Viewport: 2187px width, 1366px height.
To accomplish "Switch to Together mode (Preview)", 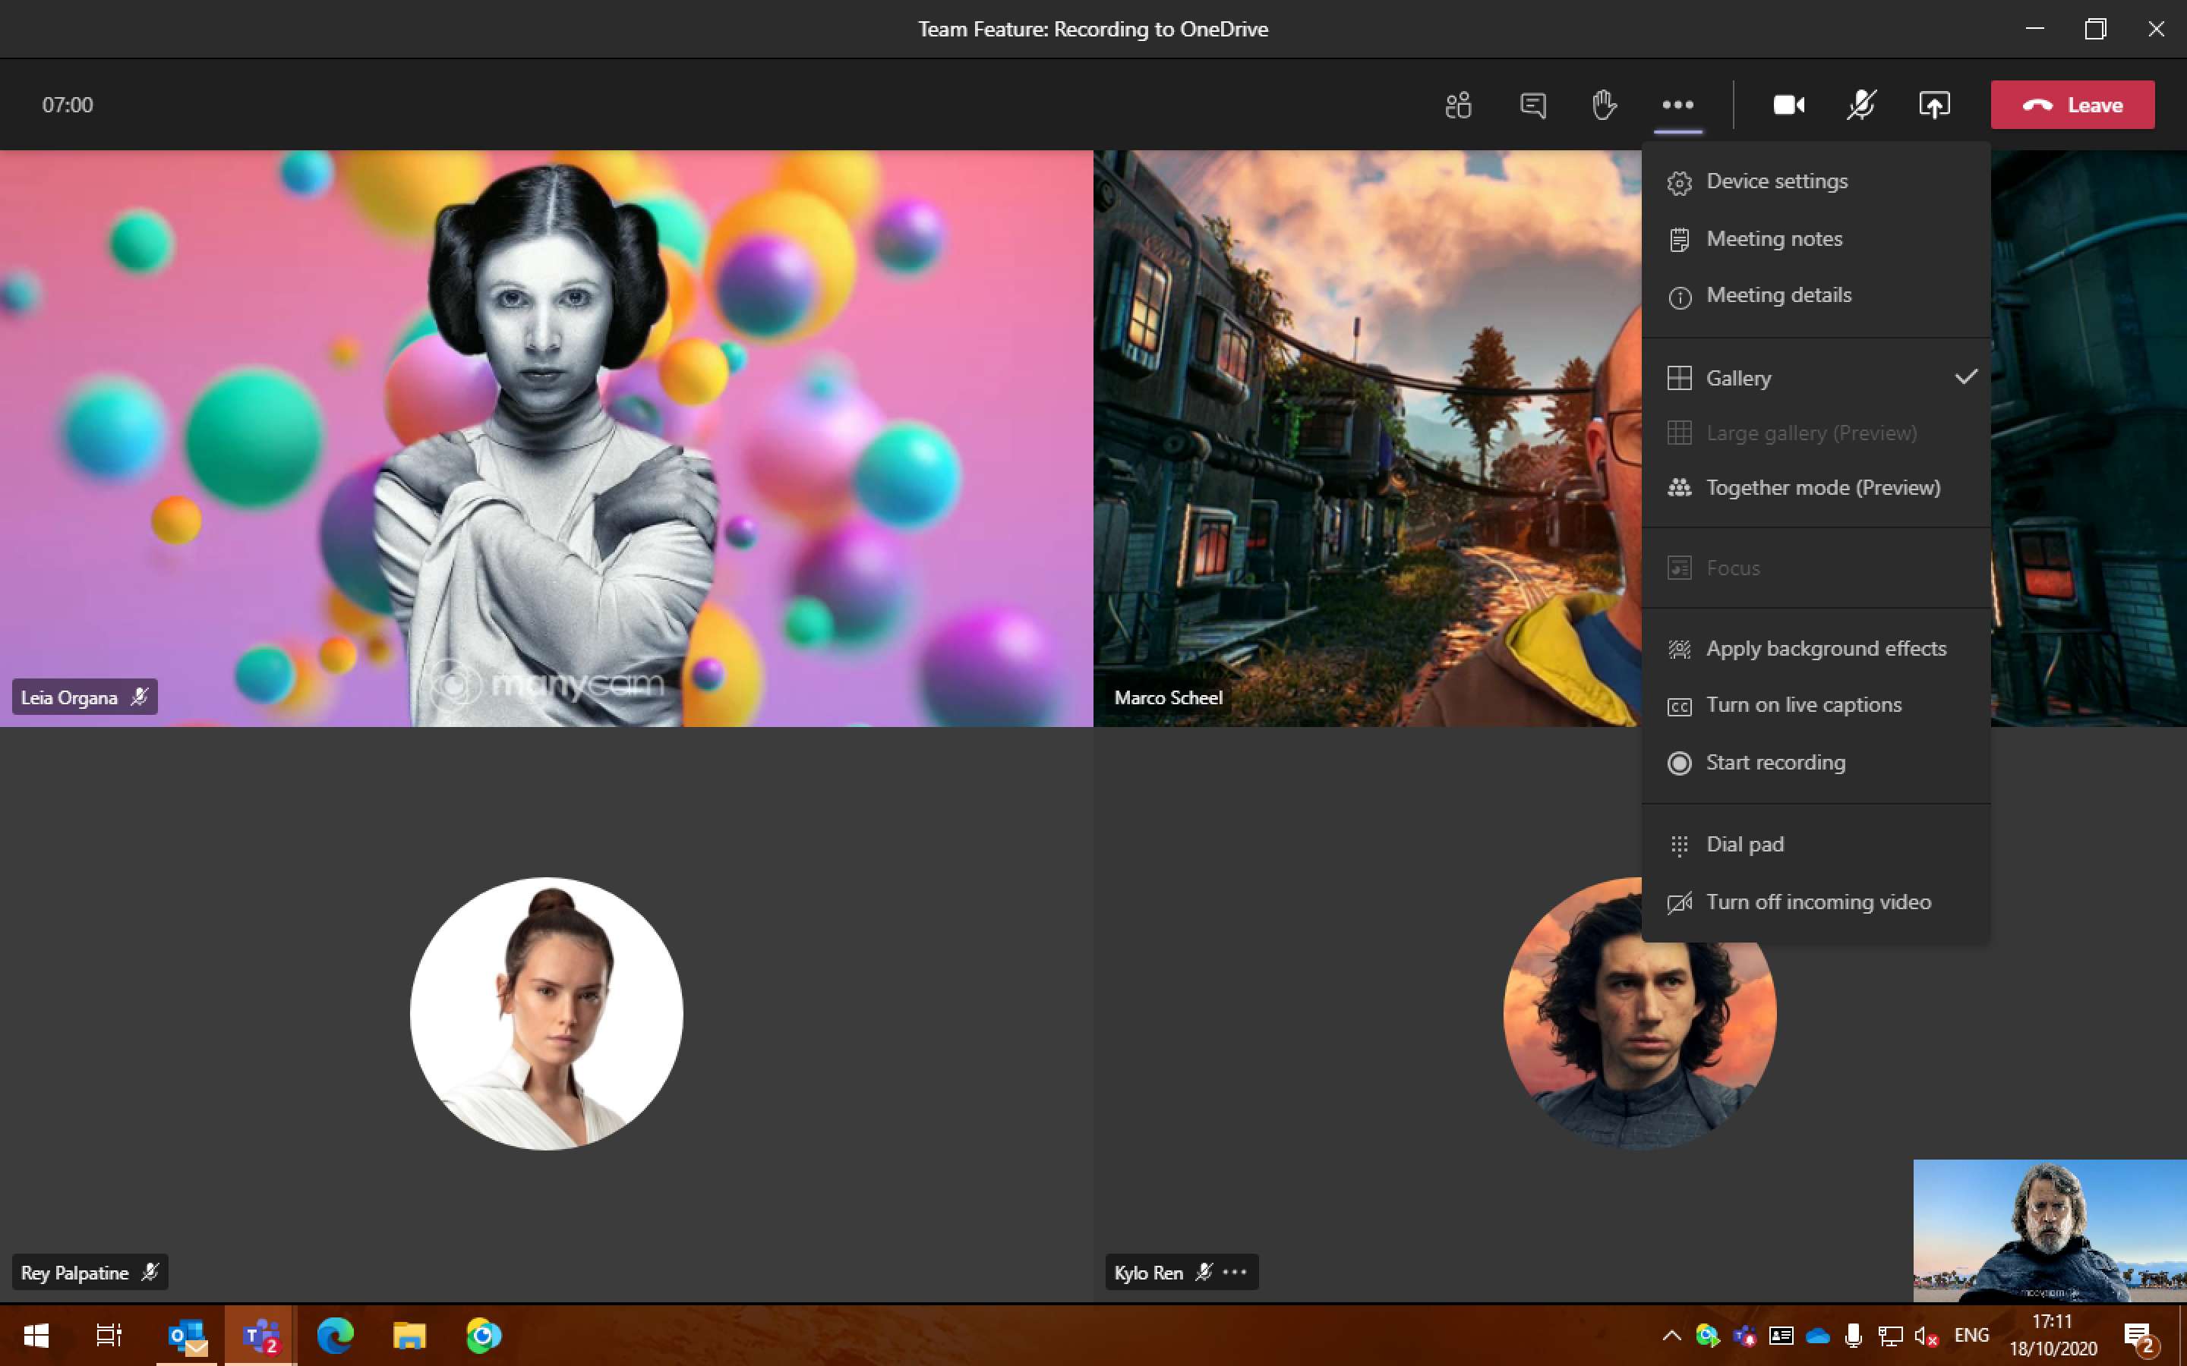I will point(1816,488).
